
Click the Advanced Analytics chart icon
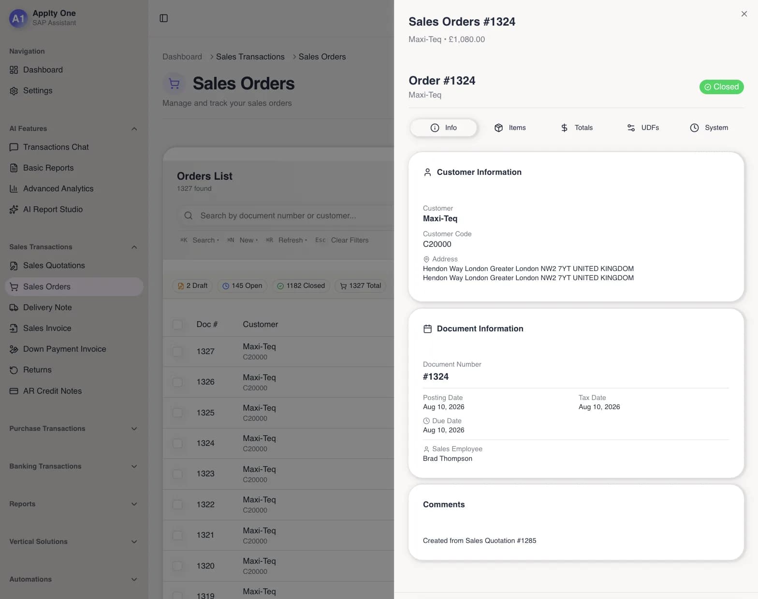click(14, 189)
